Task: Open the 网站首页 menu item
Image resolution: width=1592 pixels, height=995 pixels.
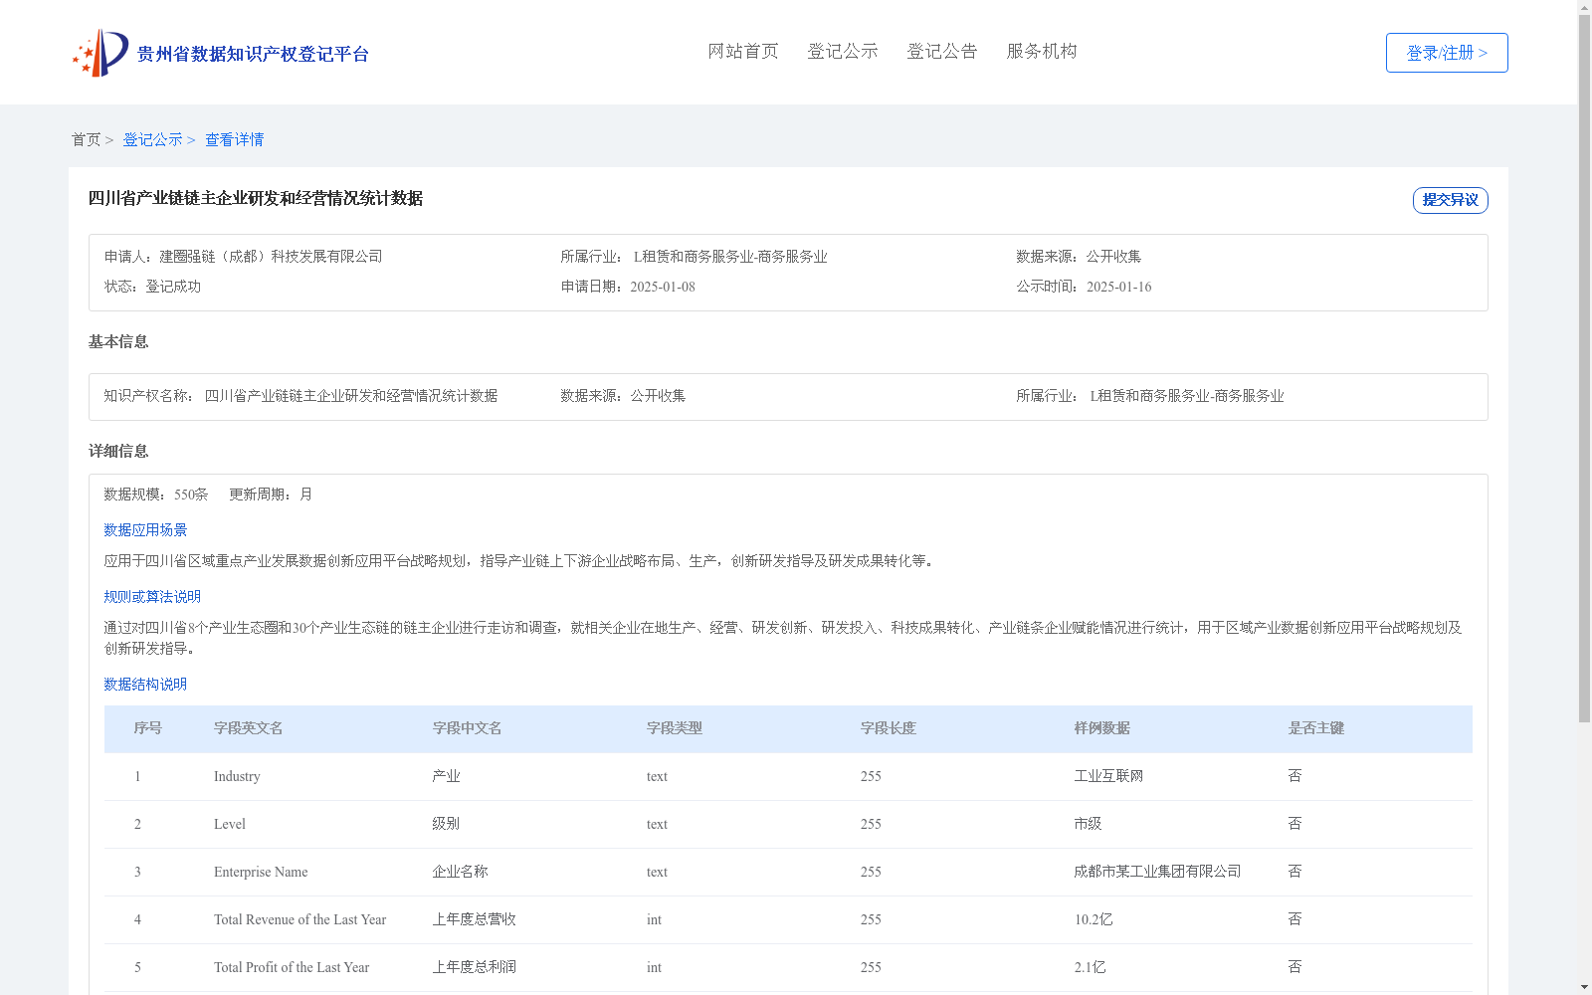Action: (x=743, y=51)
